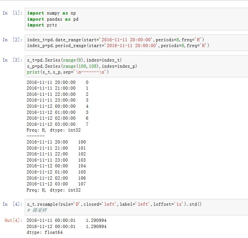Click output row '2016-11-11 23:00:00 3'
The width and height of the screenshot is (248, 238).
coord(57,100)
